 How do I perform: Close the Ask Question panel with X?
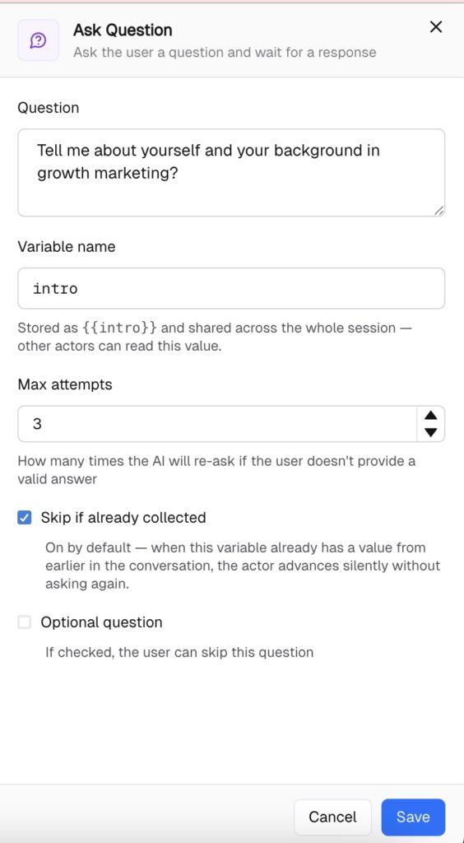click(435, 27)
